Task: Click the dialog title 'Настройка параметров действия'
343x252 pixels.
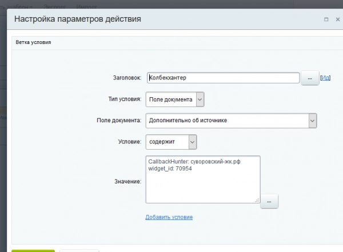Action: tap(77, 19)
